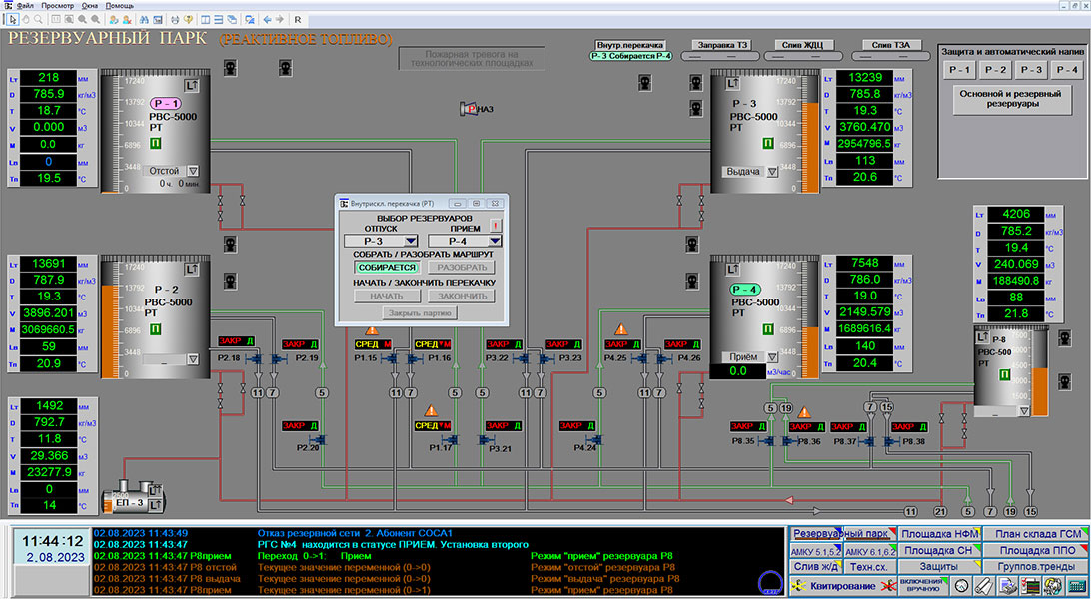
Task: Open the on-screen keyboard icon
Action: click(1077, 586)
